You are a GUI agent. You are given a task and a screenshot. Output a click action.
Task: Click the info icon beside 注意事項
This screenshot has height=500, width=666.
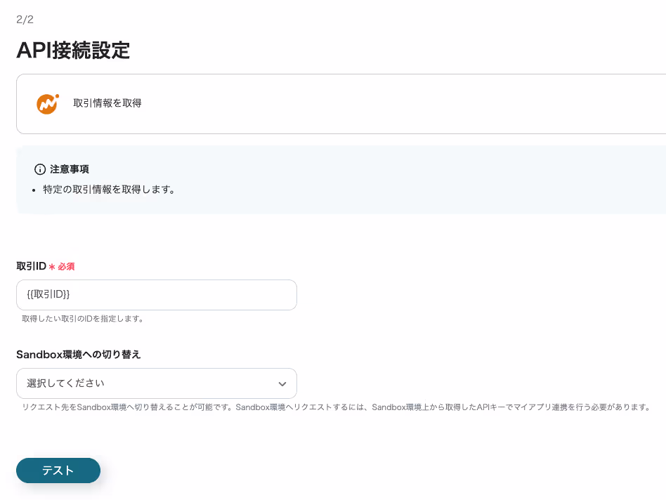click(x=40, y=169)
